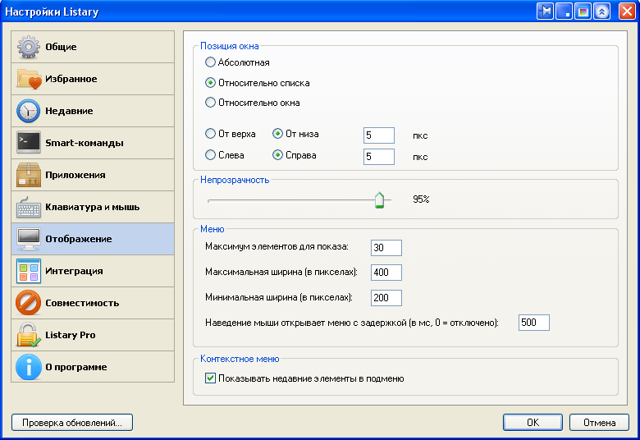Switch to the Совместимость section

pos(93,303)
